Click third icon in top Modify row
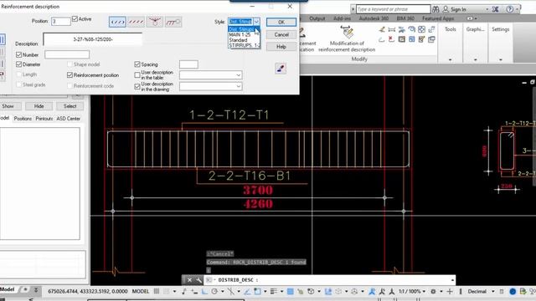 (402, 30)
